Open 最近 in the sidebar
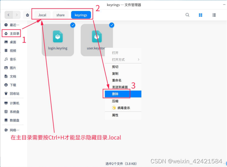Screen dimensions: 227x167 pyautogui.click(x=12, y=25)
